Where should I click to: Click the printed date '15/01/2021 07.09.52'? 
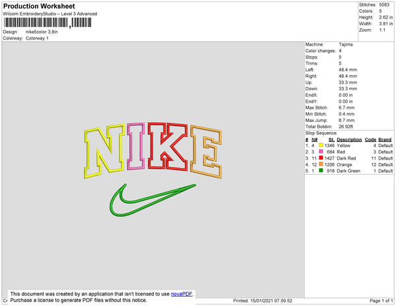pos(271,301)
